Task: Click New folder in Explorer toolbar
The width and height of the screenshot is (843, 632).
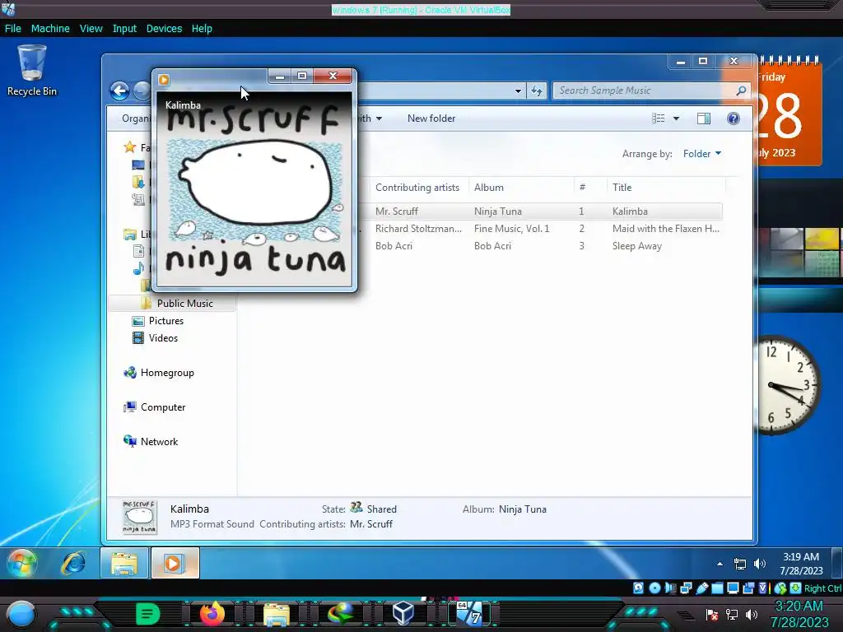Action: click(431, 118)
